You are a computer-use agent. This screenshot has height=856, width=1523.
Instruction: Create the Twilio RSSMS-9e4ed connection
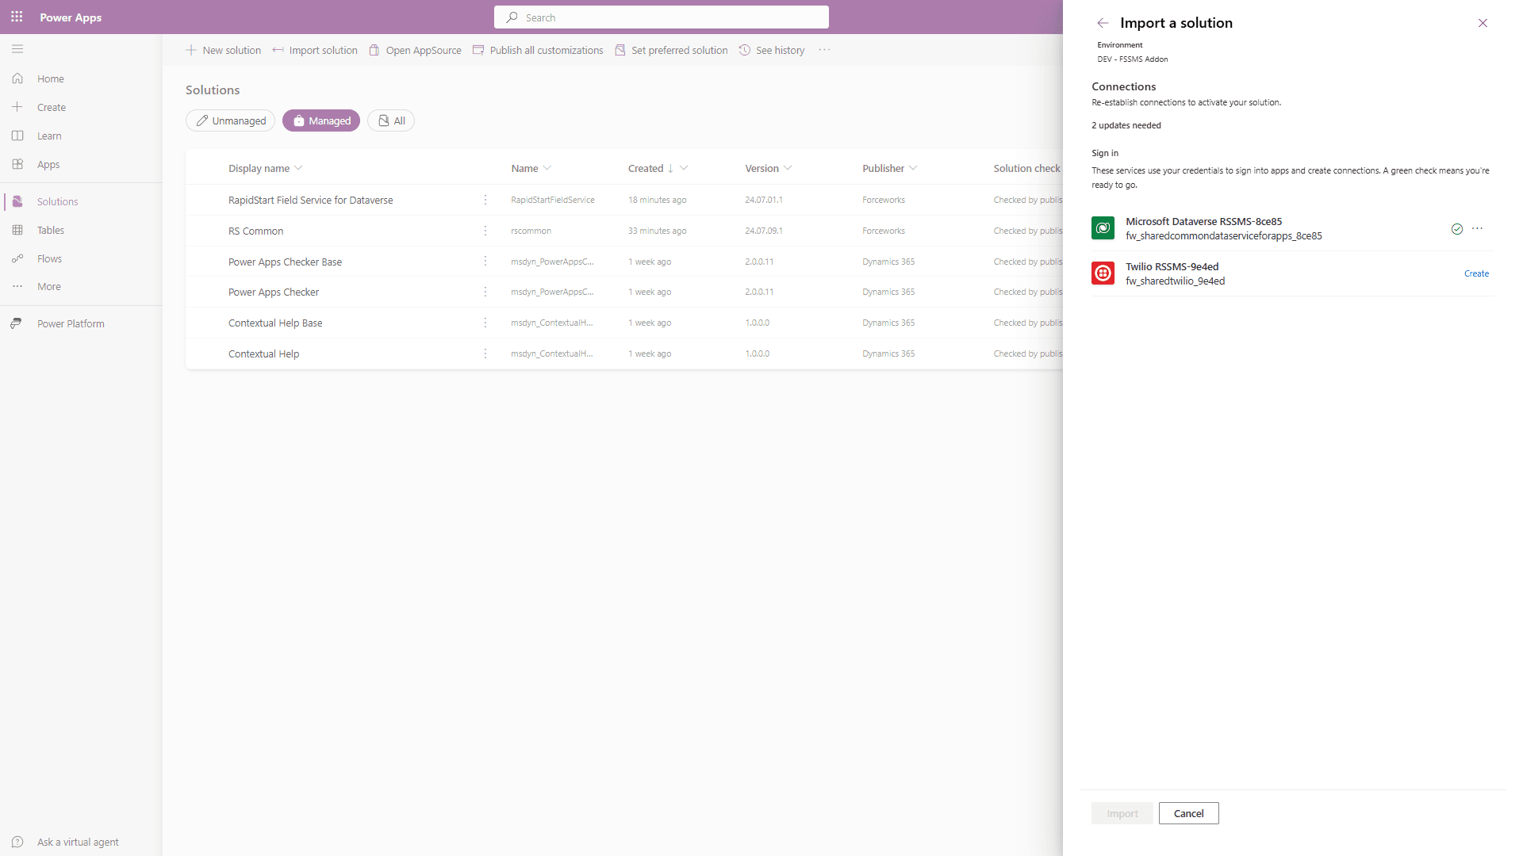point(1476,273)
